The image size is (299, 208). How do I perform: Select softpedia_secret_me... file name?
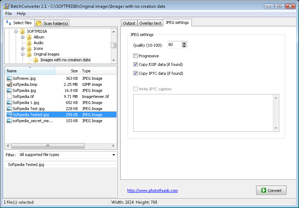pyautogui.click(x=33, y=121)
